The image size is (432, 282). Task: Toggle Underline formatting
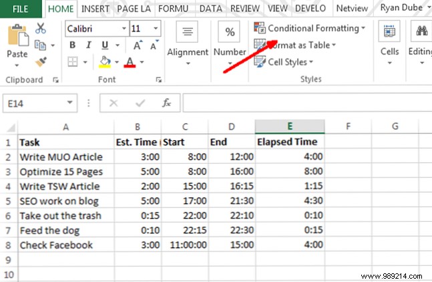[105, 45]
